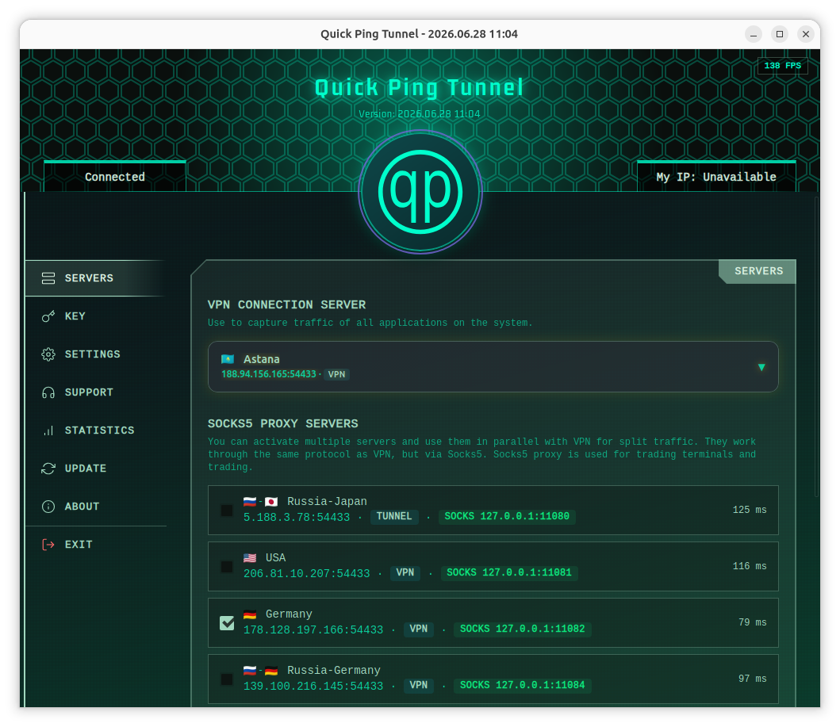
Task: Open the Astana VPN server selector
Action: [493, 367]
